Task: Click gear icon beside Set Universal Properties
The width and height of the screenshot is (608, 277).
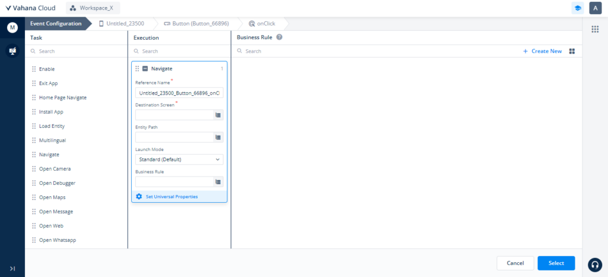Action: [x=139, y=197]
